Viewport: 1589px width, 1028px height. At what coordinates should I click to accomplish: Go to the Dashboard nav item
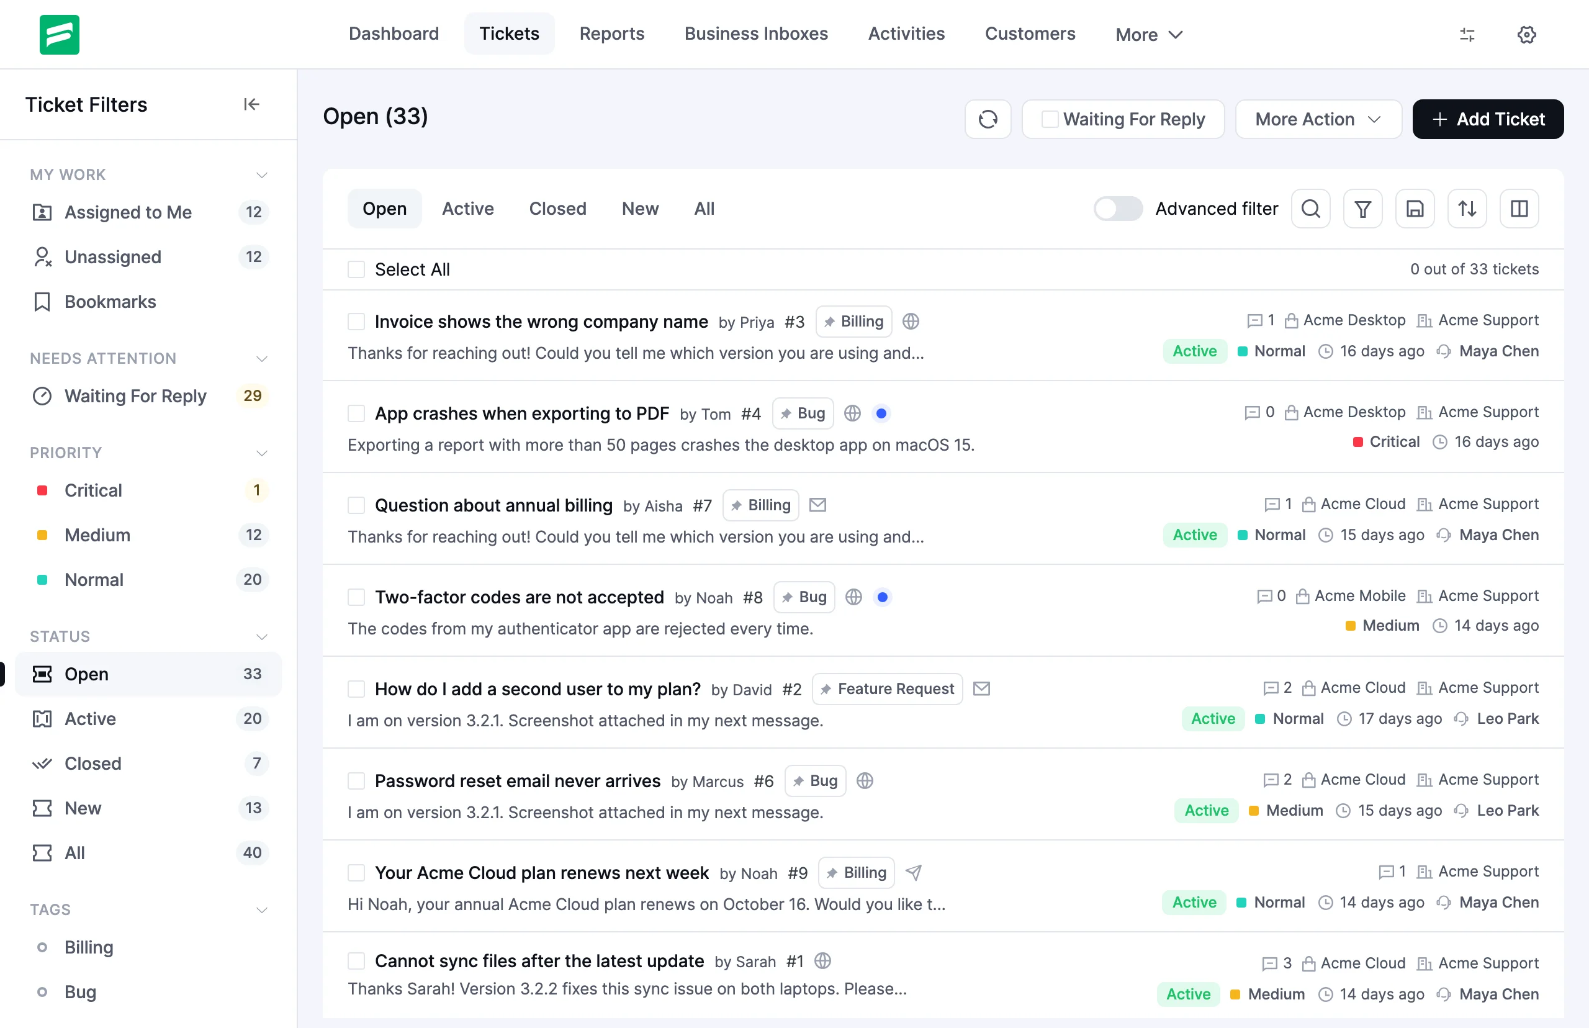(394, 34)
